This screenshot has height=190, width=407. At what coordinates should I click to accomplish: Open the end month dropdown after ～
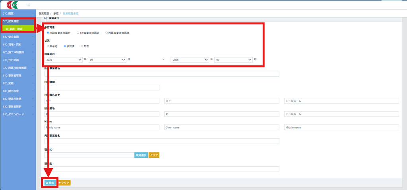(233, 59)
